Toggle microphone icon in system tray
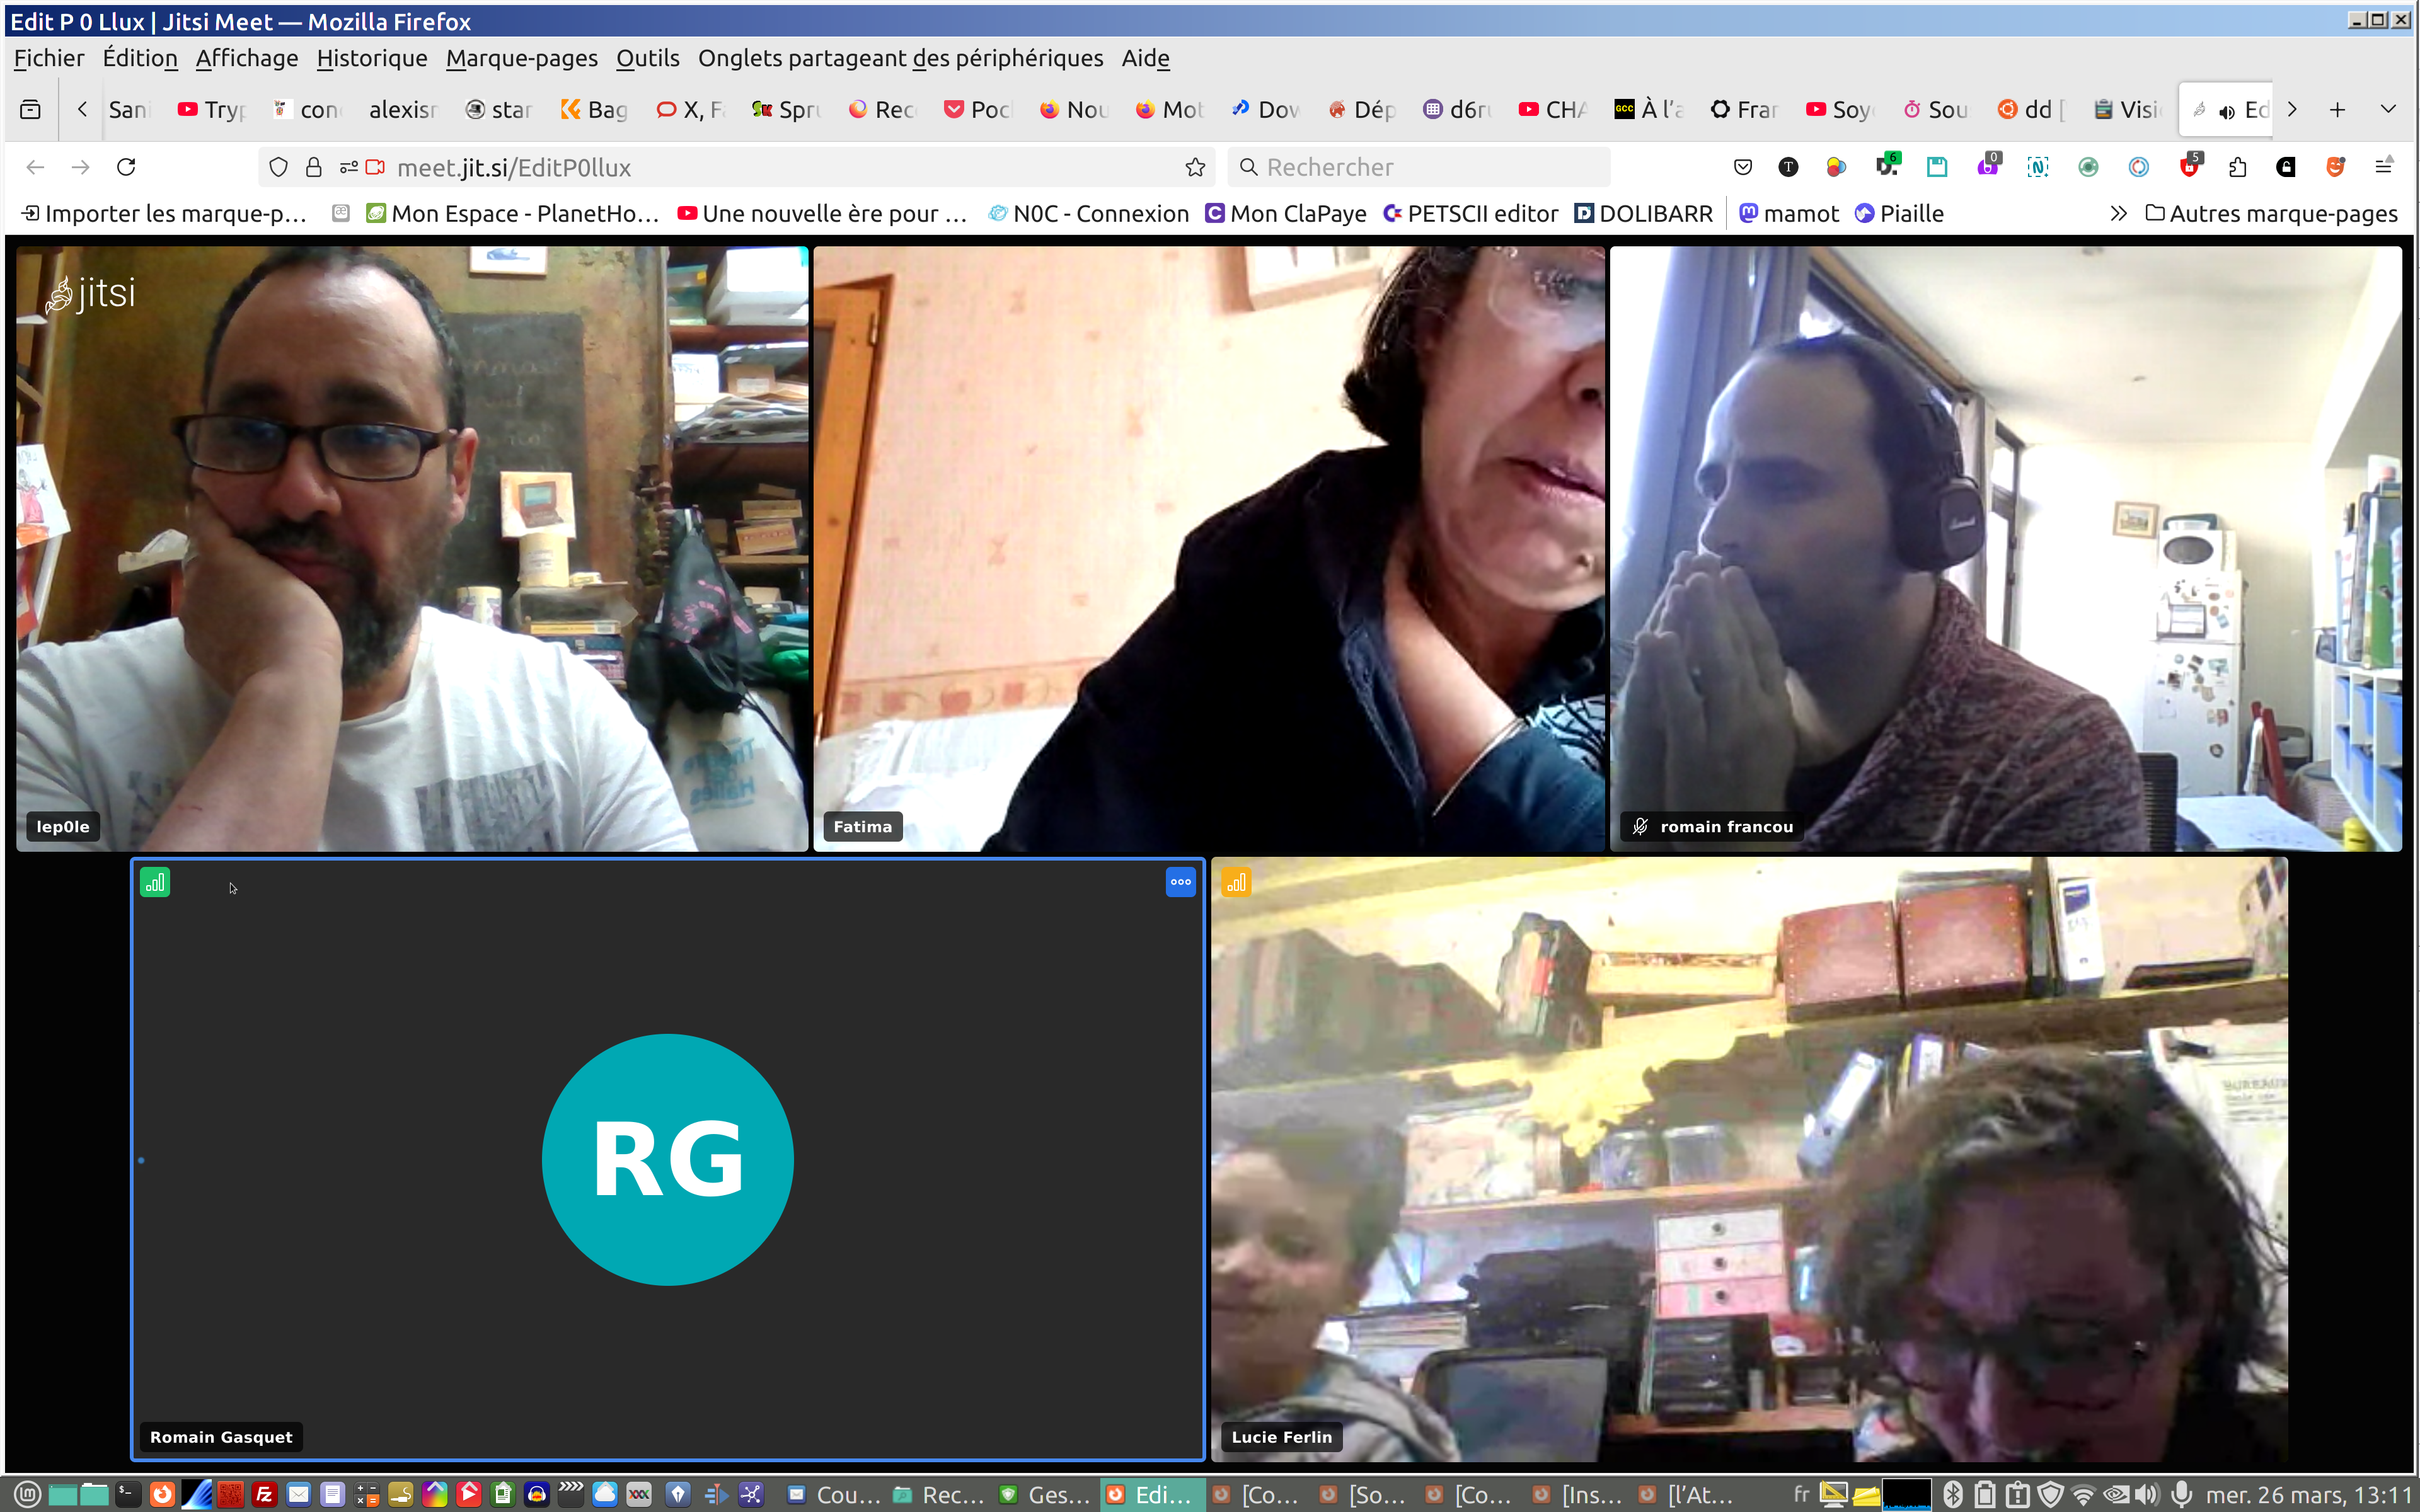 tap(2182, 1494)
